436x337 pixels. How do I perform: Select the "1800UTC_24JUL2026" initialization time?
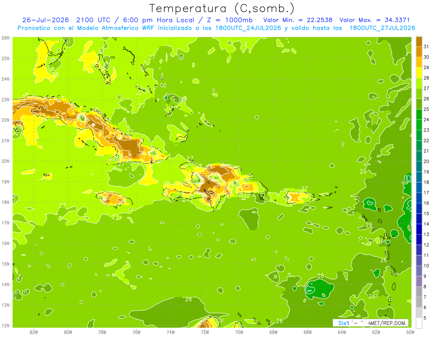coord(248,28)
